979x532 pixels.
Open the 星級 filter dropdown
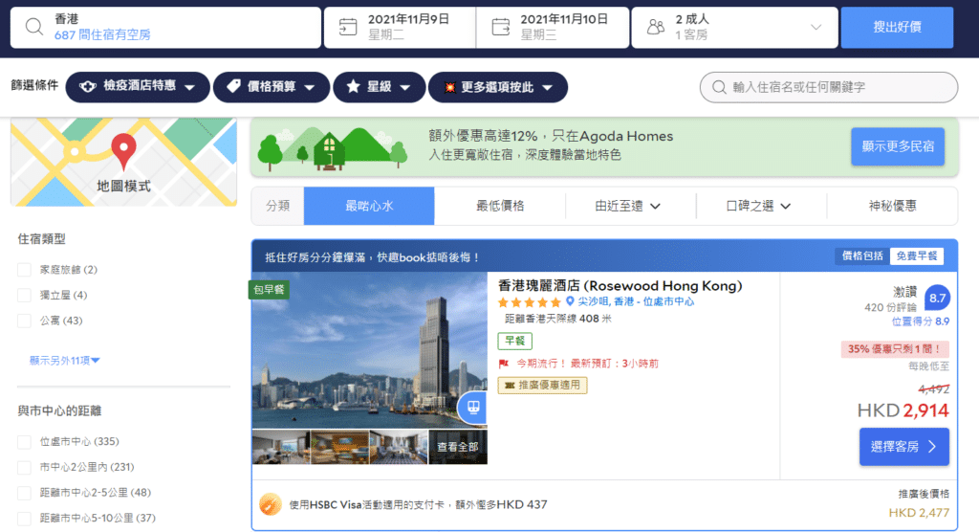(x=379, y=87)
